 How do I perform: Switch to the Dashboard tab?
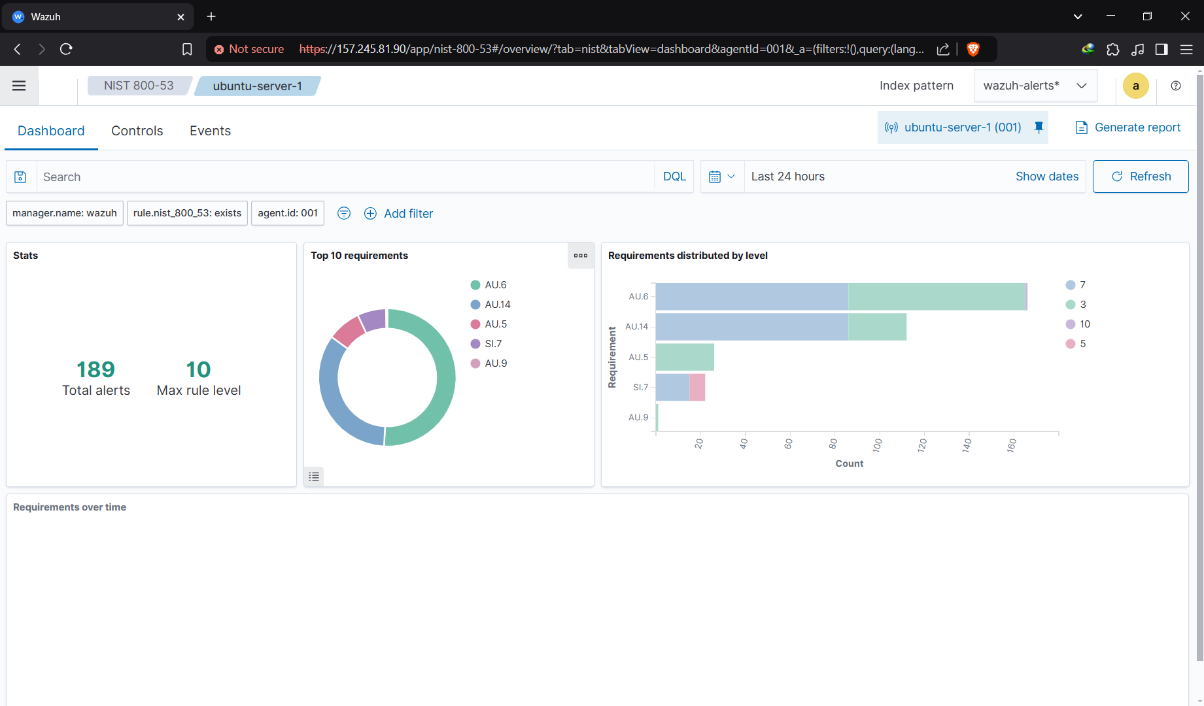point(51,131)
